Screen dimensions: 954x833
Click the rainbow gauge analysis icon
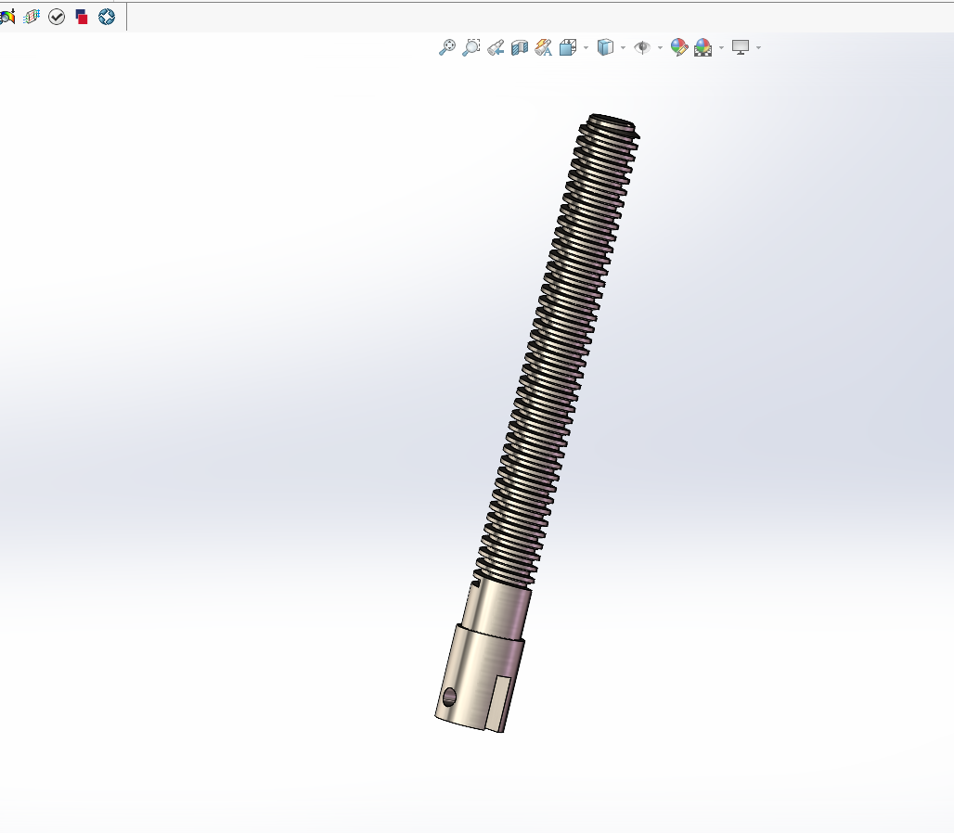pos(7,17)
